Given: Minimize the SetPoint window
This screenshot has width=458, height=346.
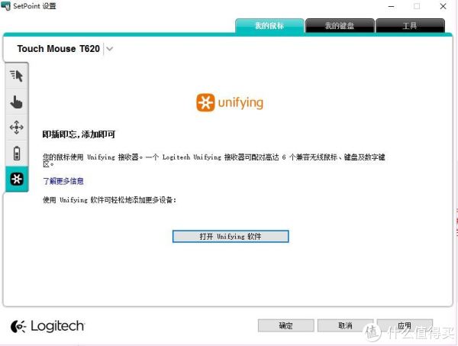Looking at the screenshot, I should pos(391,6).
